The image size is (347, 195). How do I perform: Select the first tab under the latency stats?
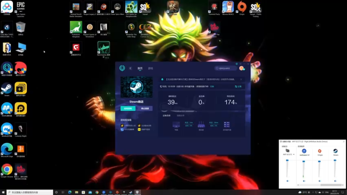167,116
